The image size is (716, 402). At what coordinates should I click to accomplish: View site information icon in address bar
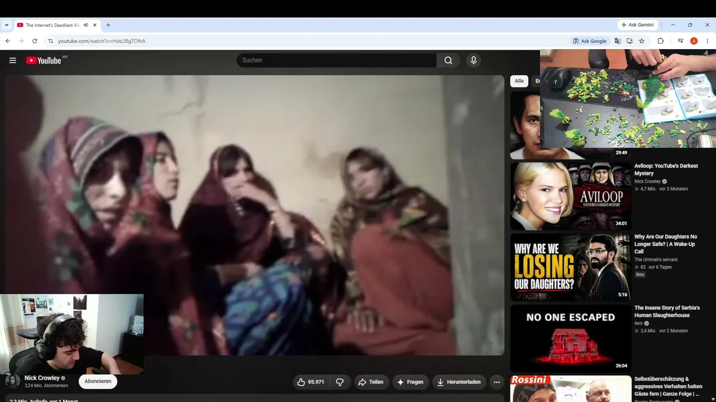[50, 41]
